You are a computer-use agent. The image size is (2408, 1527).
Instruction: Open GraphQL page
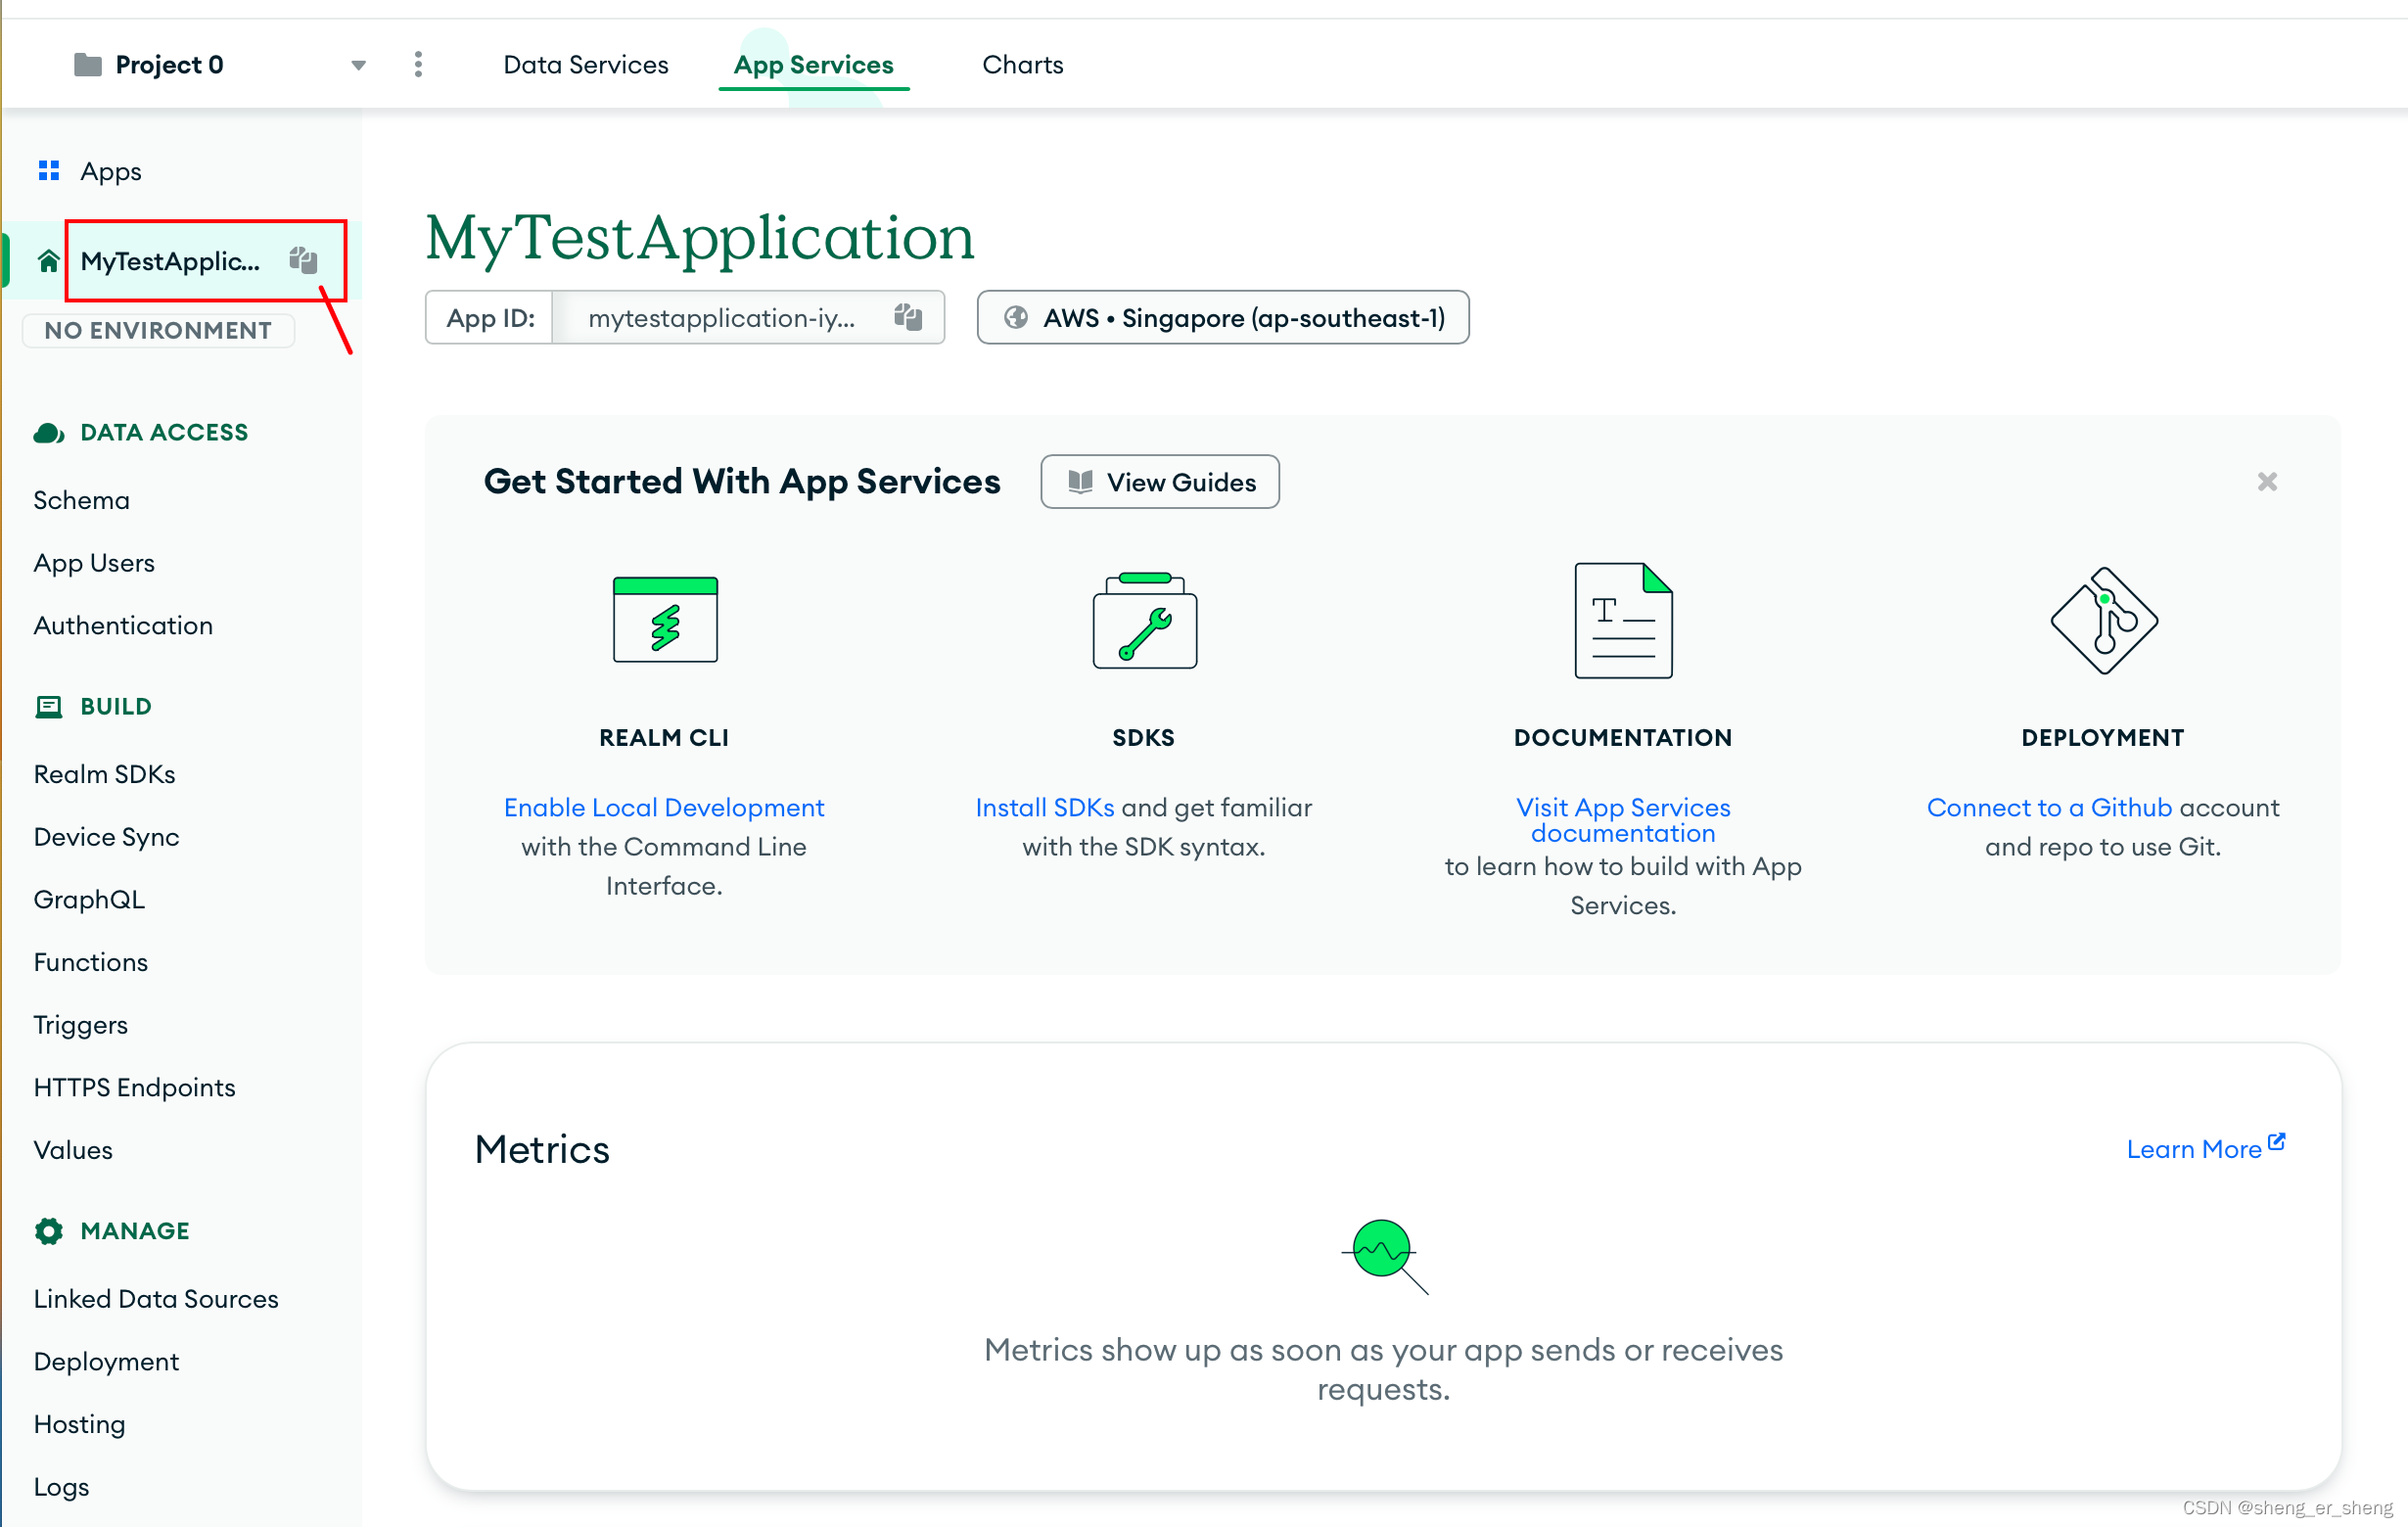(89, 900)
